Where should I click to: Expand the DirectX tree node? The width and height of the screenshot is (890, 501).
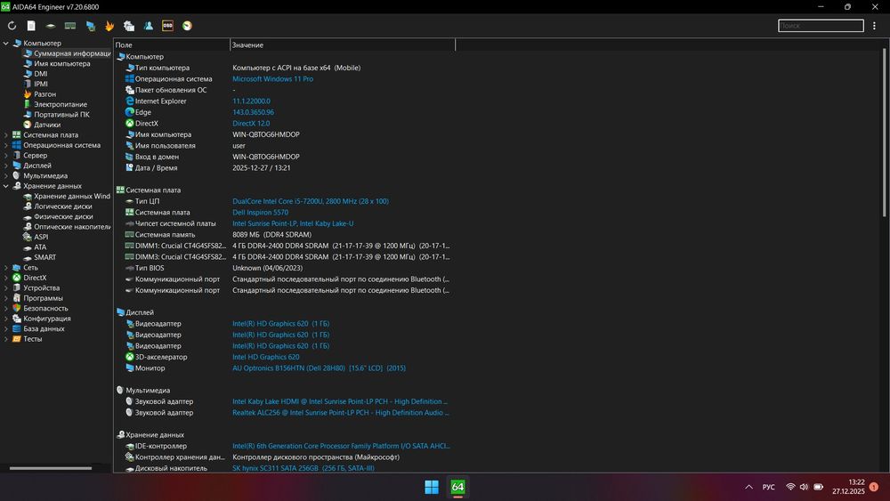5,278
